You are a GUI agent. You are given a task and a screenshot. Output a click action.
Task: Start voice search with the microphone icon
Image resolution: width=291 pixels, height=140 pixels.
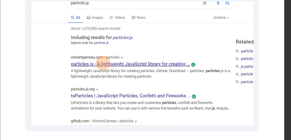[218, 3]
